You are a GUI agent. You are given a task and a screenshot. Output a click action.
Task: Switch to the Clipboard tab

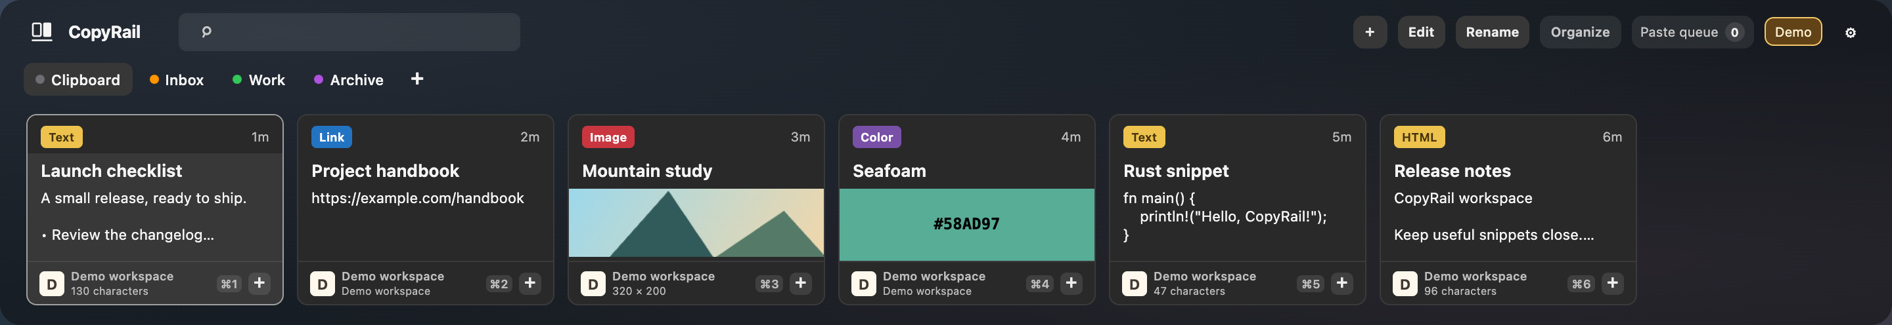click(78, 80)
